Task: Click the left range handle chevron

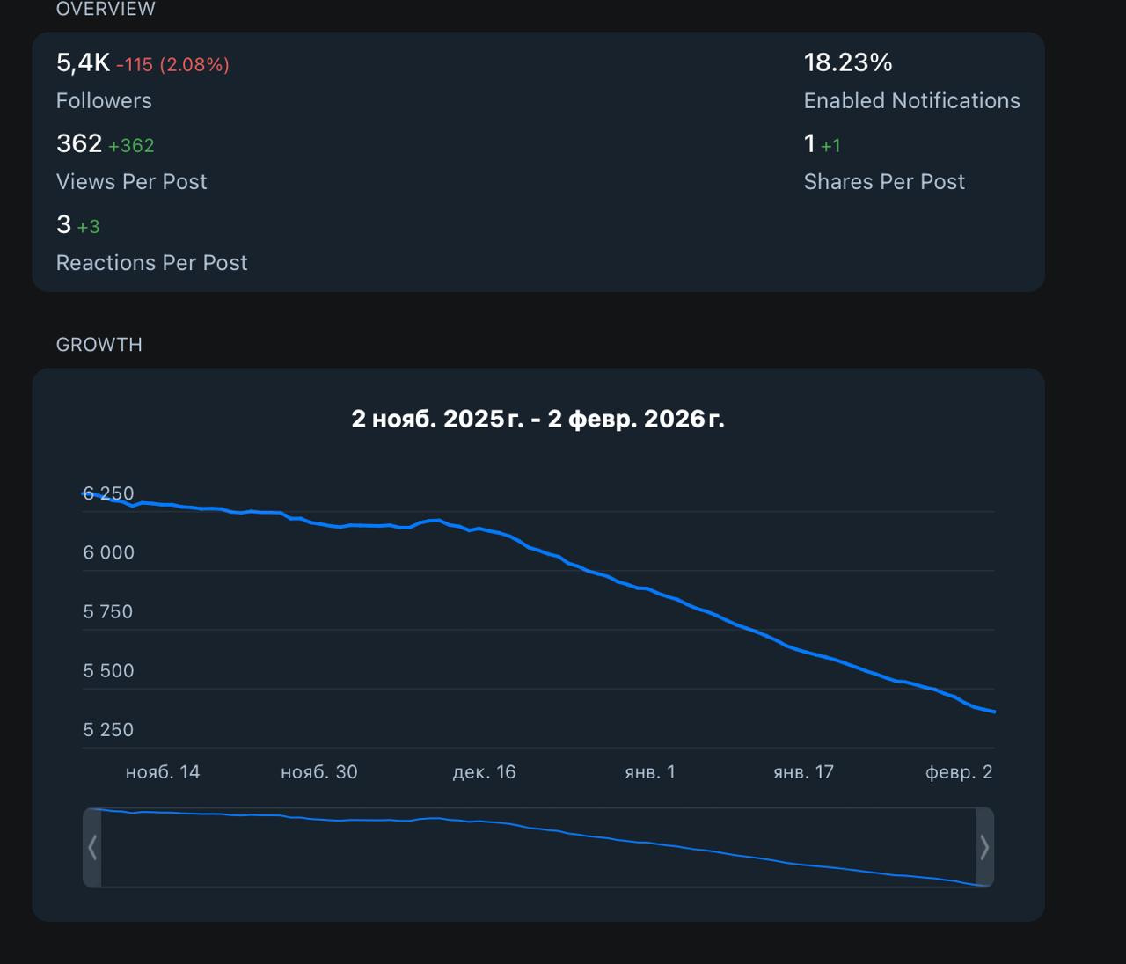Action: coord(92,847)
